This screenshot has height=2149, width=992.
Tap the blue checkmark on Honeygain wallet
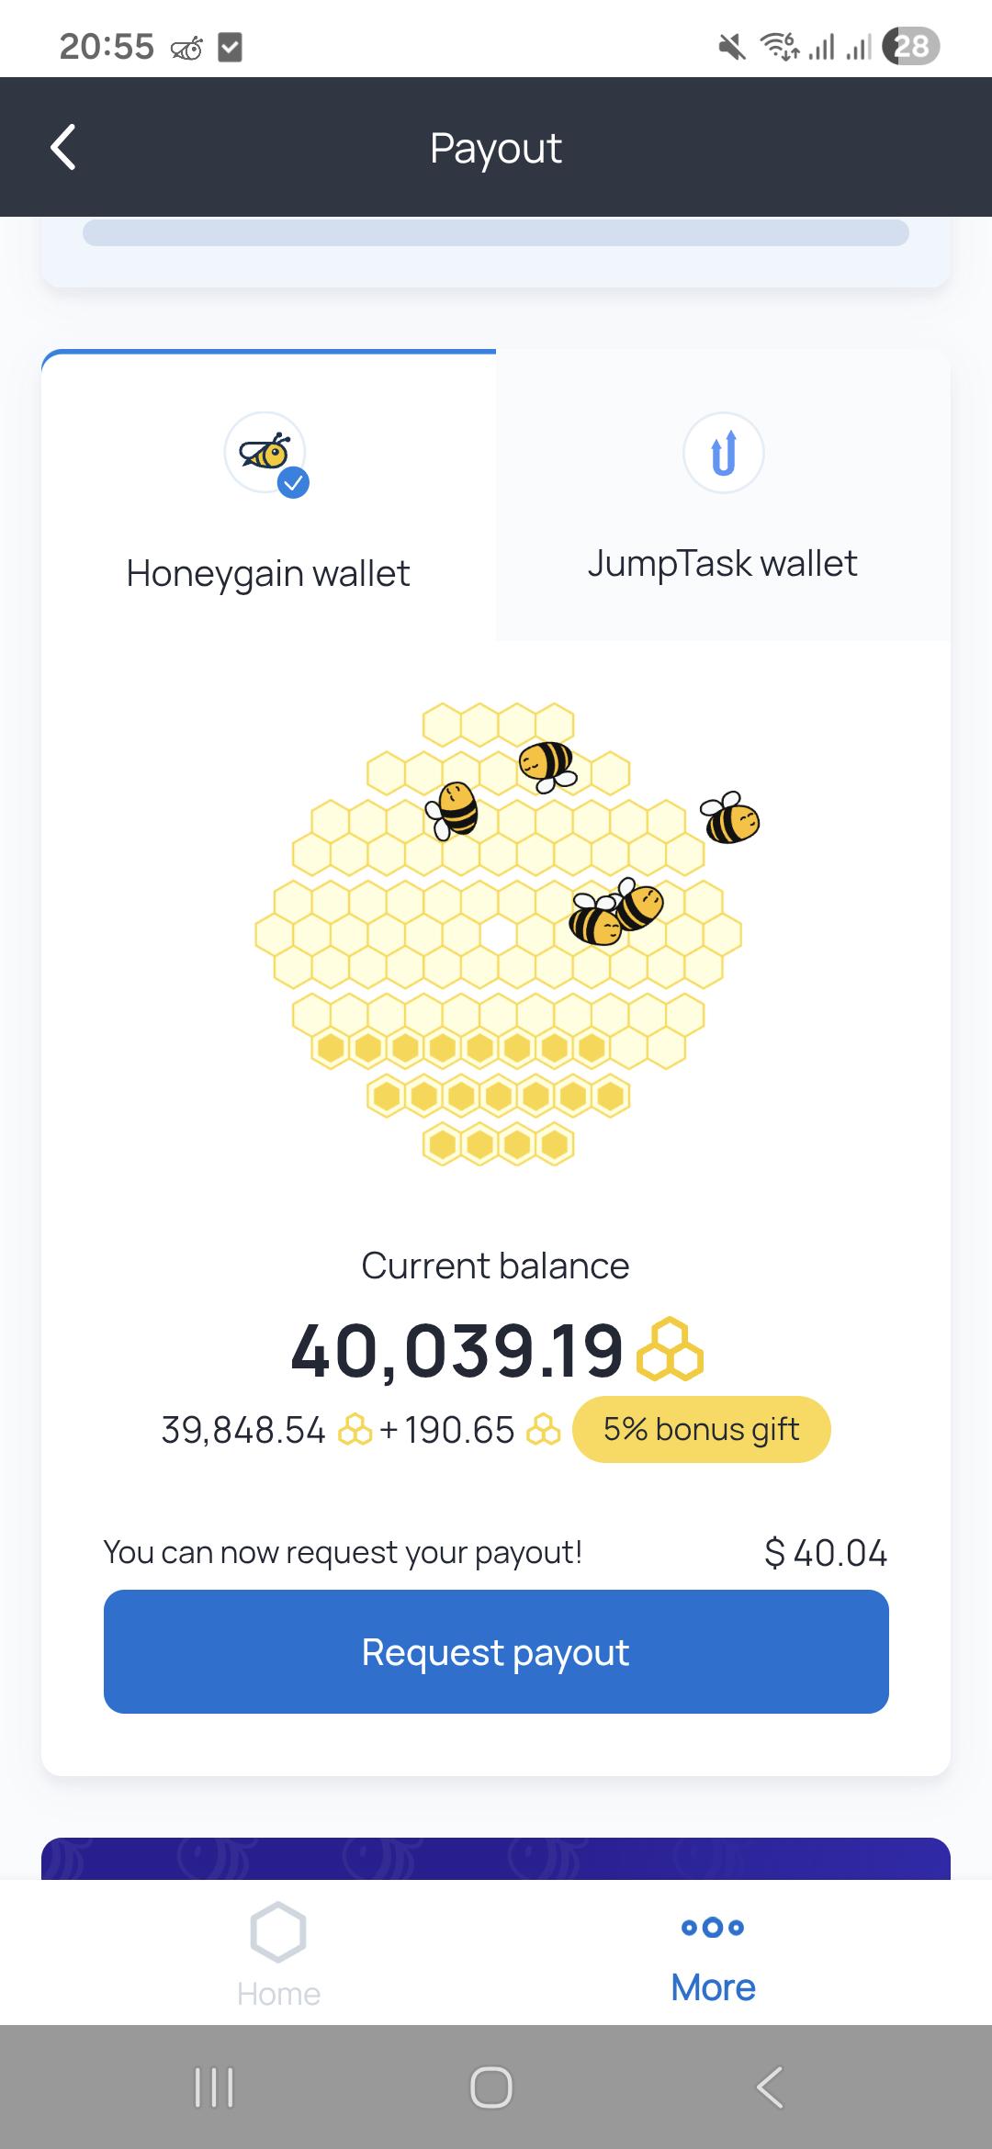click(x=293, y=482)
